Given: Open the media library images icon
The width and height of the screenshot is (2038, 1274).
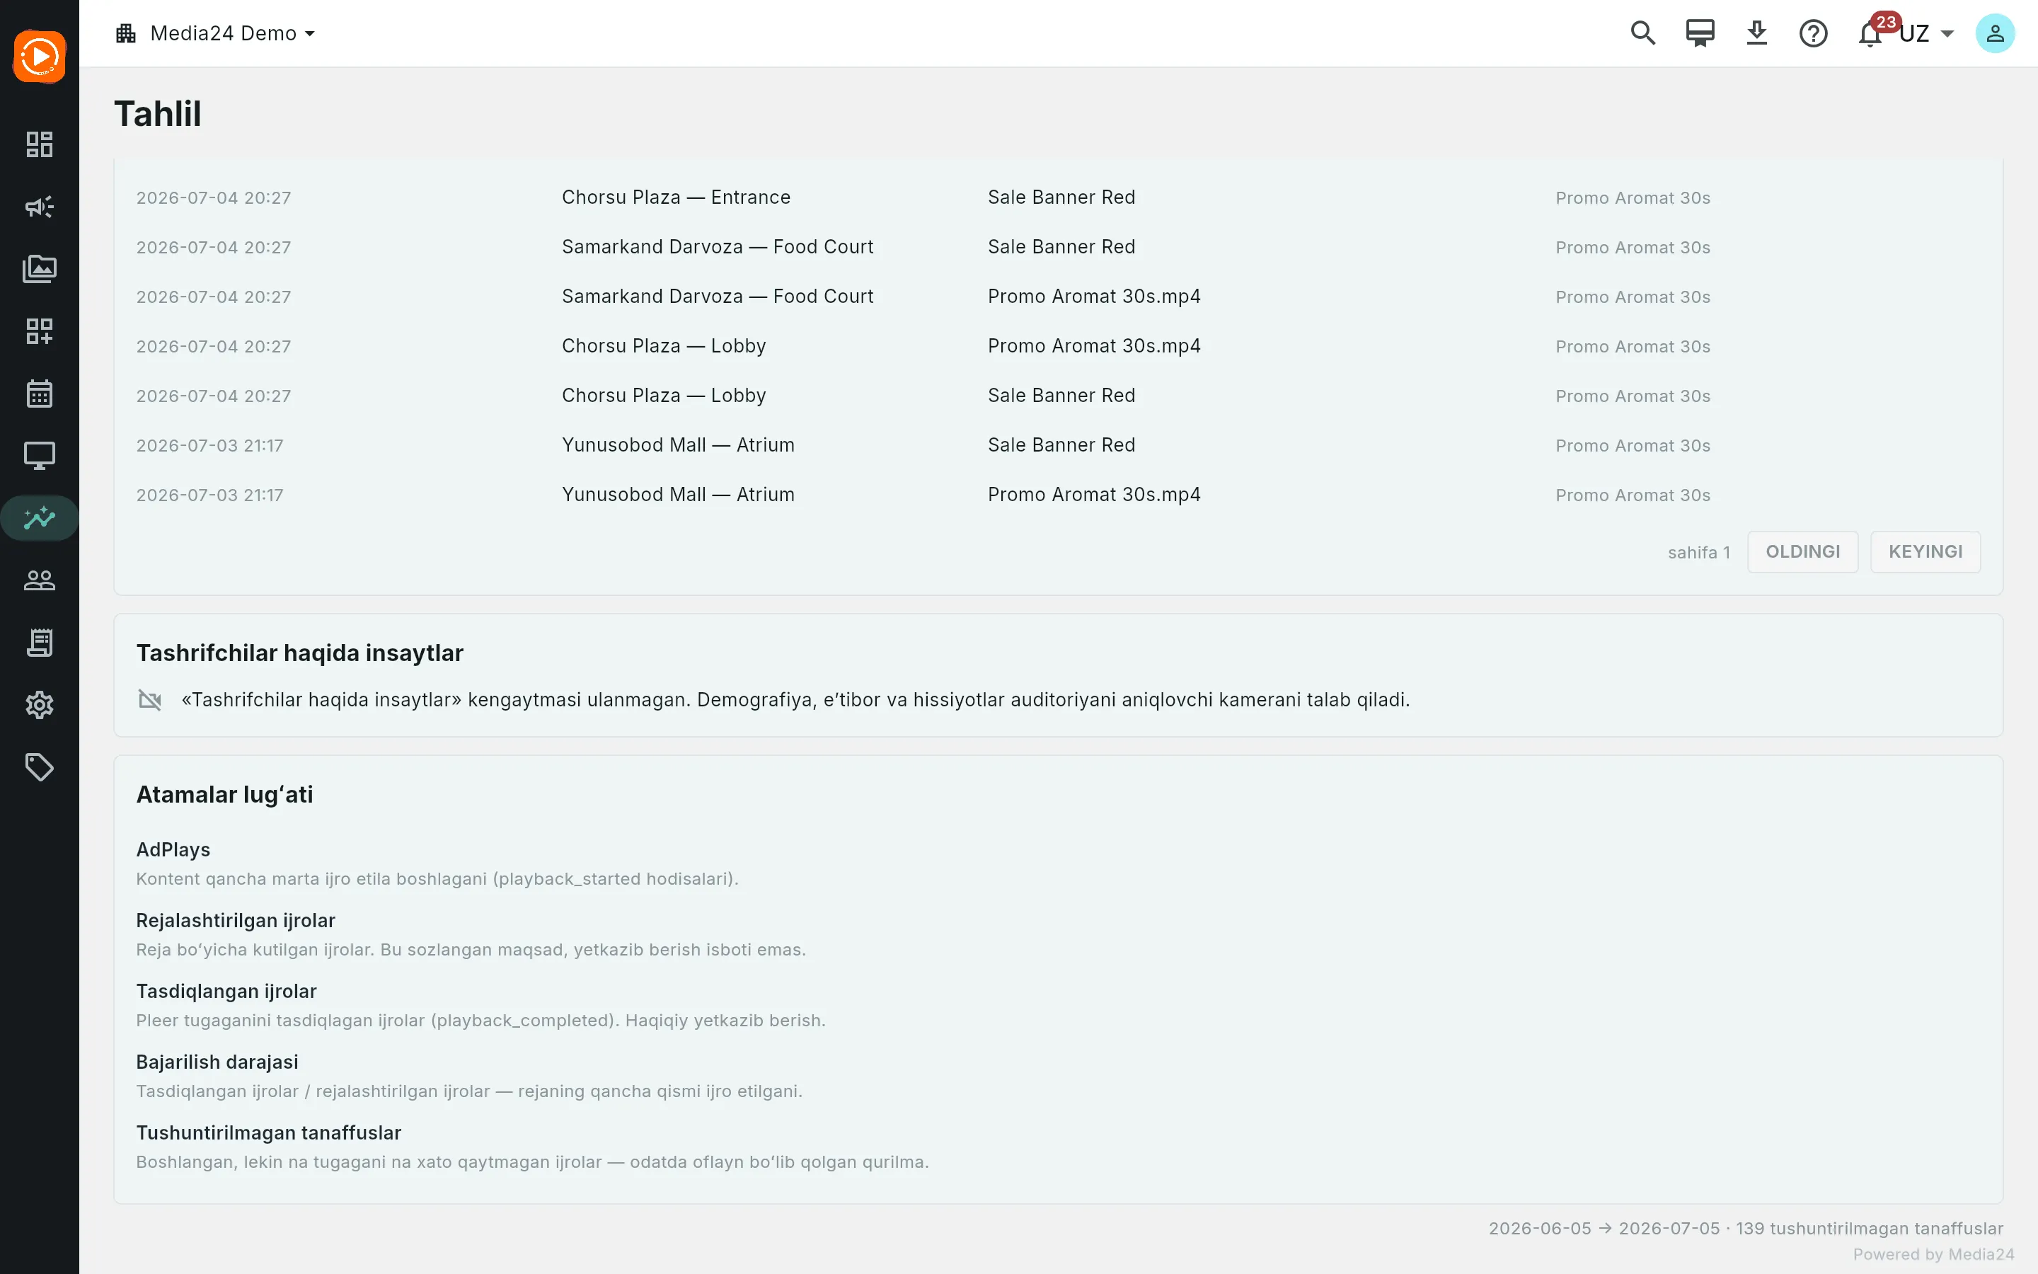Looking at the screenshot, I should [x=40, y=269].
